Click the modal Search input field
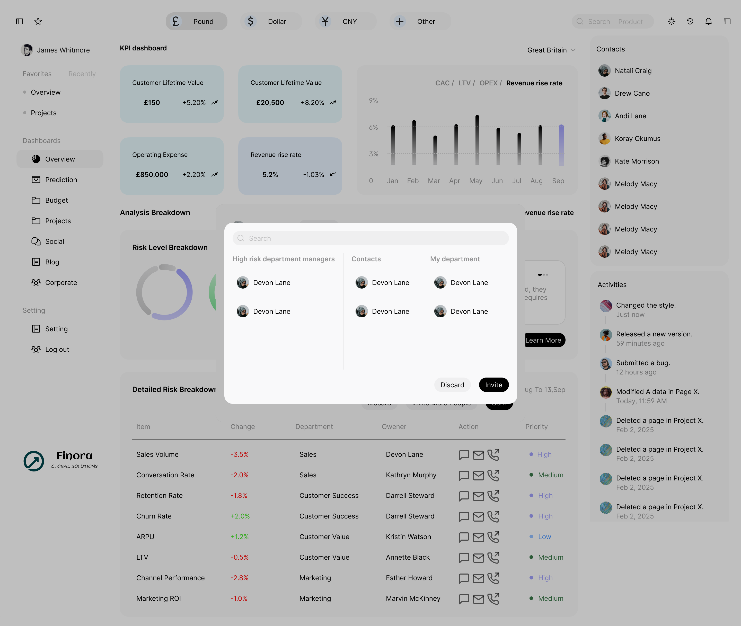 coord(370,238)
